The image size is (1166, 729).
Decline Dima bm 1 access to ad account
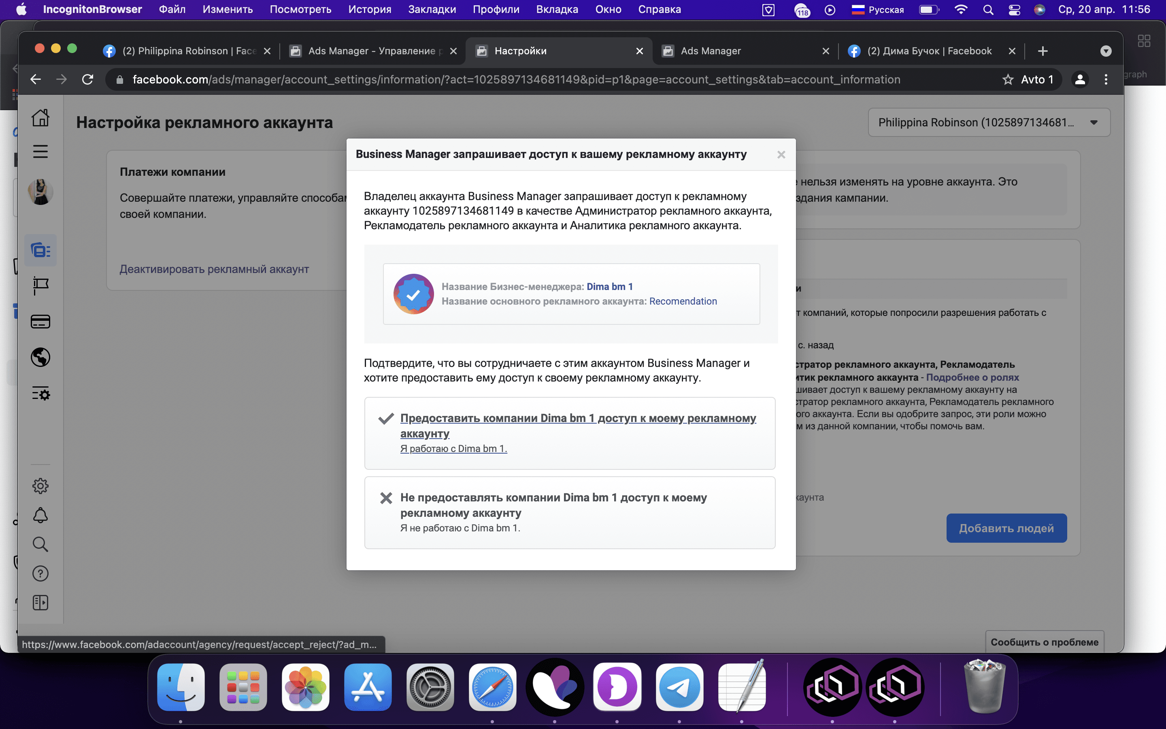point(570,512)
